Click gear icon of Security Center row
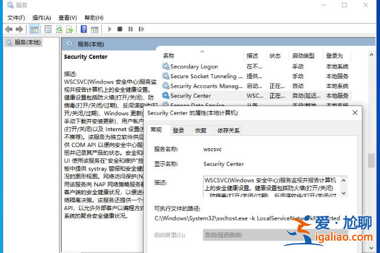The image size is (380, 253). click(x=166, y=95)
